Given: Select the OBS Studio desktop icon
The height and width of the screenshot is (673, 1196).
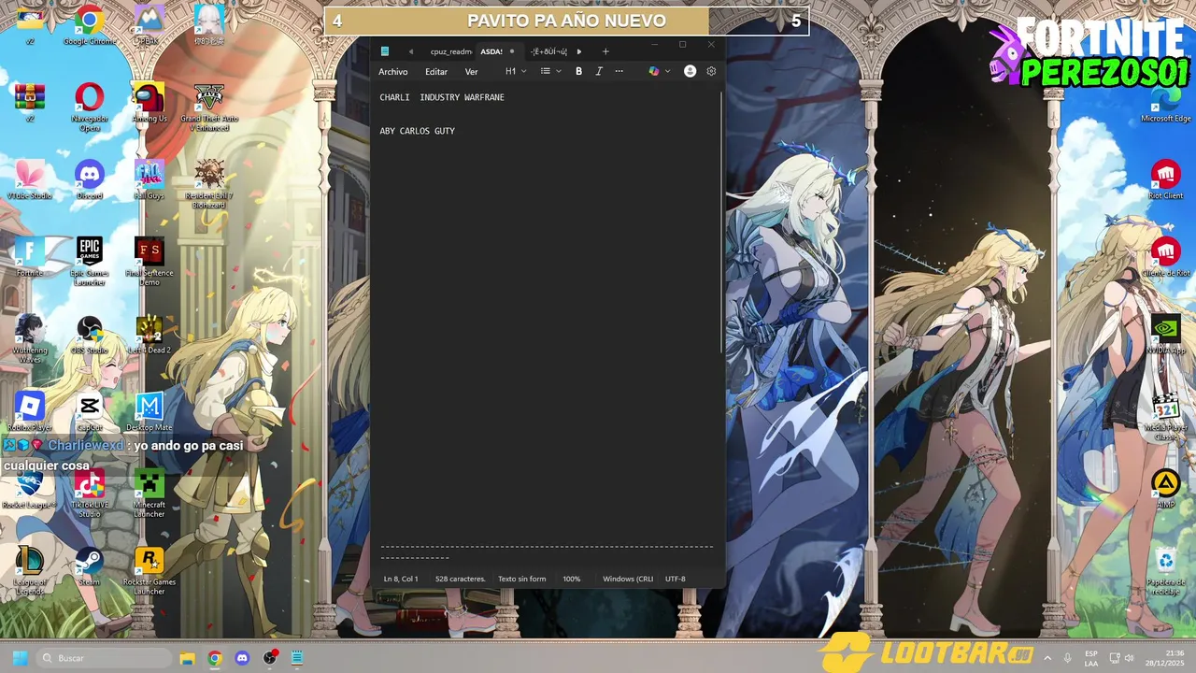Looking at the screenshot, I should tap(90, 335).
